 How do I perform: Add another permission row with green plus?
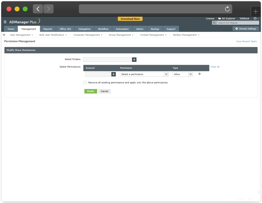tap(200, 74)
